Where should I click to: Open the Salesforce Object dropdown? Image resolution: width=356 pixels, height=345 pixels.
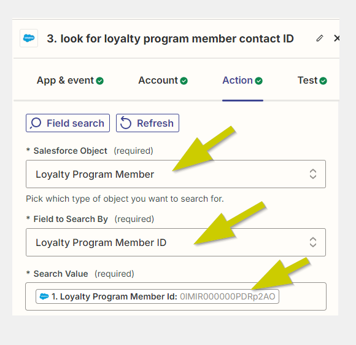click(176, 174)
